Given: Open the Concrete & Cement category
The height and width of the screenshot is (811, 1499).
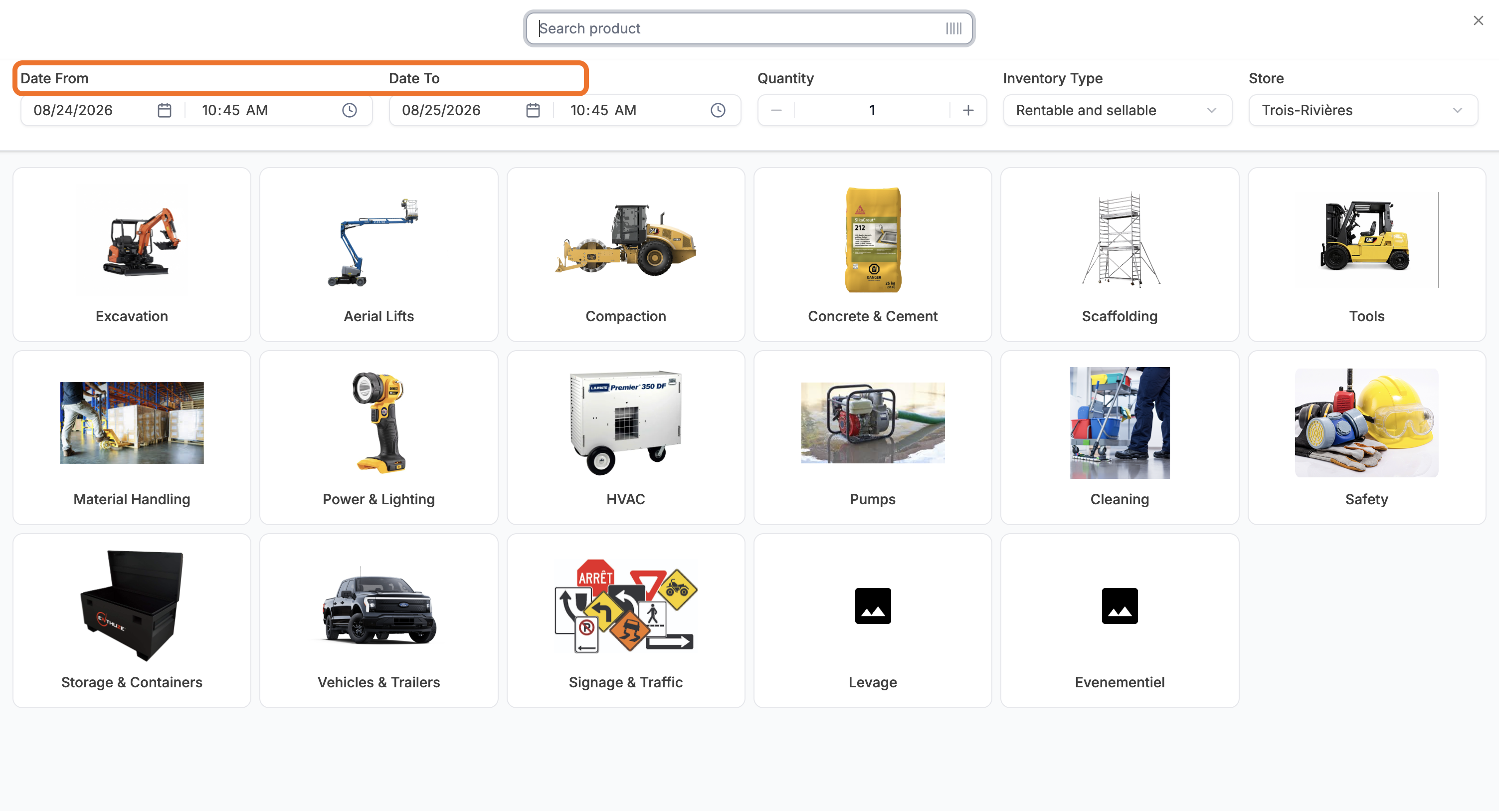Looking at the screenshot, I should click(872, 254).
